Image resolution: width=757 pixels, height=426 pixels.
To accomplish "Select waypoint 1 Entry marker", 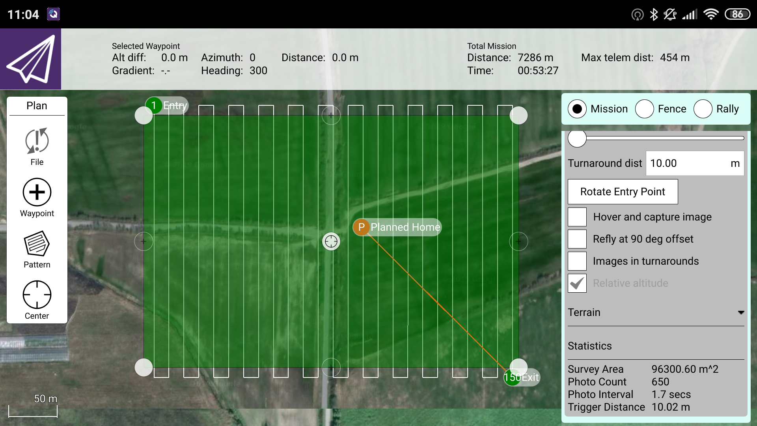I will [167, 105].
